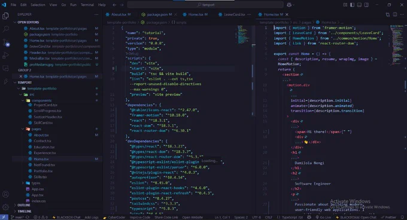Screen dimensions: 407x220
Task: Select profiledamy.jpg in open editors
Action: coord(42,65)
